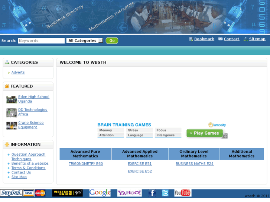Open Eden High School Uganda link
This screenshot has width=270, height=202.
[34, 99]
